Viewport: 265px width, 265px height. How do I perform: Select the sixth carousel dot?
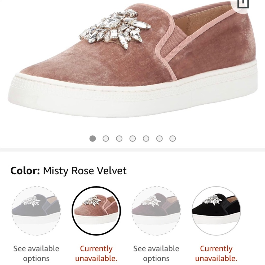coord(159,138)
